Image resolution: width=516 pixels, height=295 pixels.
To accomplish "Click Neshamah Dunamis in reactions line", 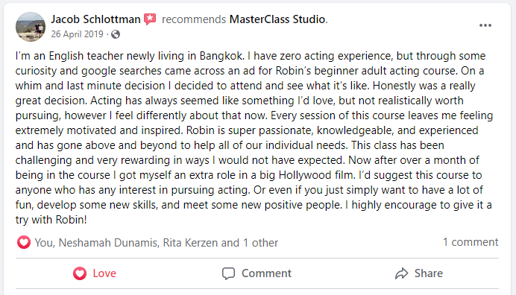I will (109, 243).
